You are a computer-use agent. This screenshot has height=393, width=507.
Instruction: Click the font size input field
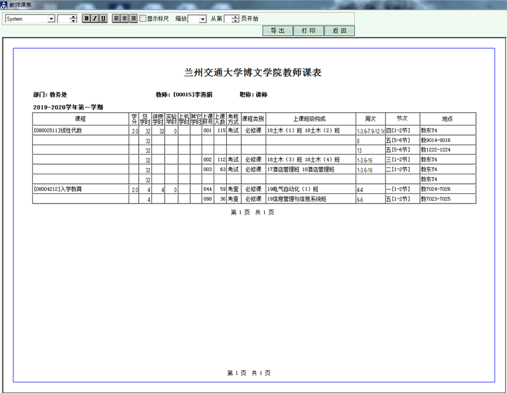tap(63, 19)
